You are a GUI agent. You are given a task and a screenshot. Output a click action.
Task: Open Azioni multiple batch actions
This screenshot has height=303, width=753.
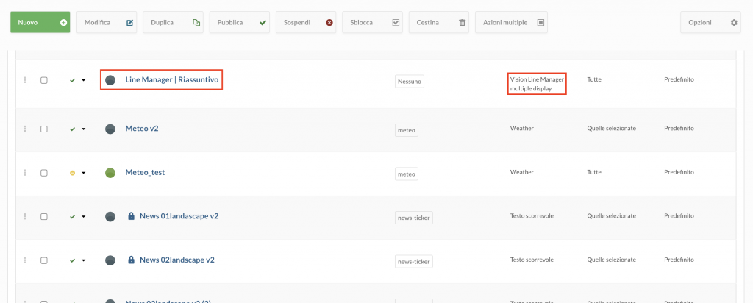click(512, 22)
